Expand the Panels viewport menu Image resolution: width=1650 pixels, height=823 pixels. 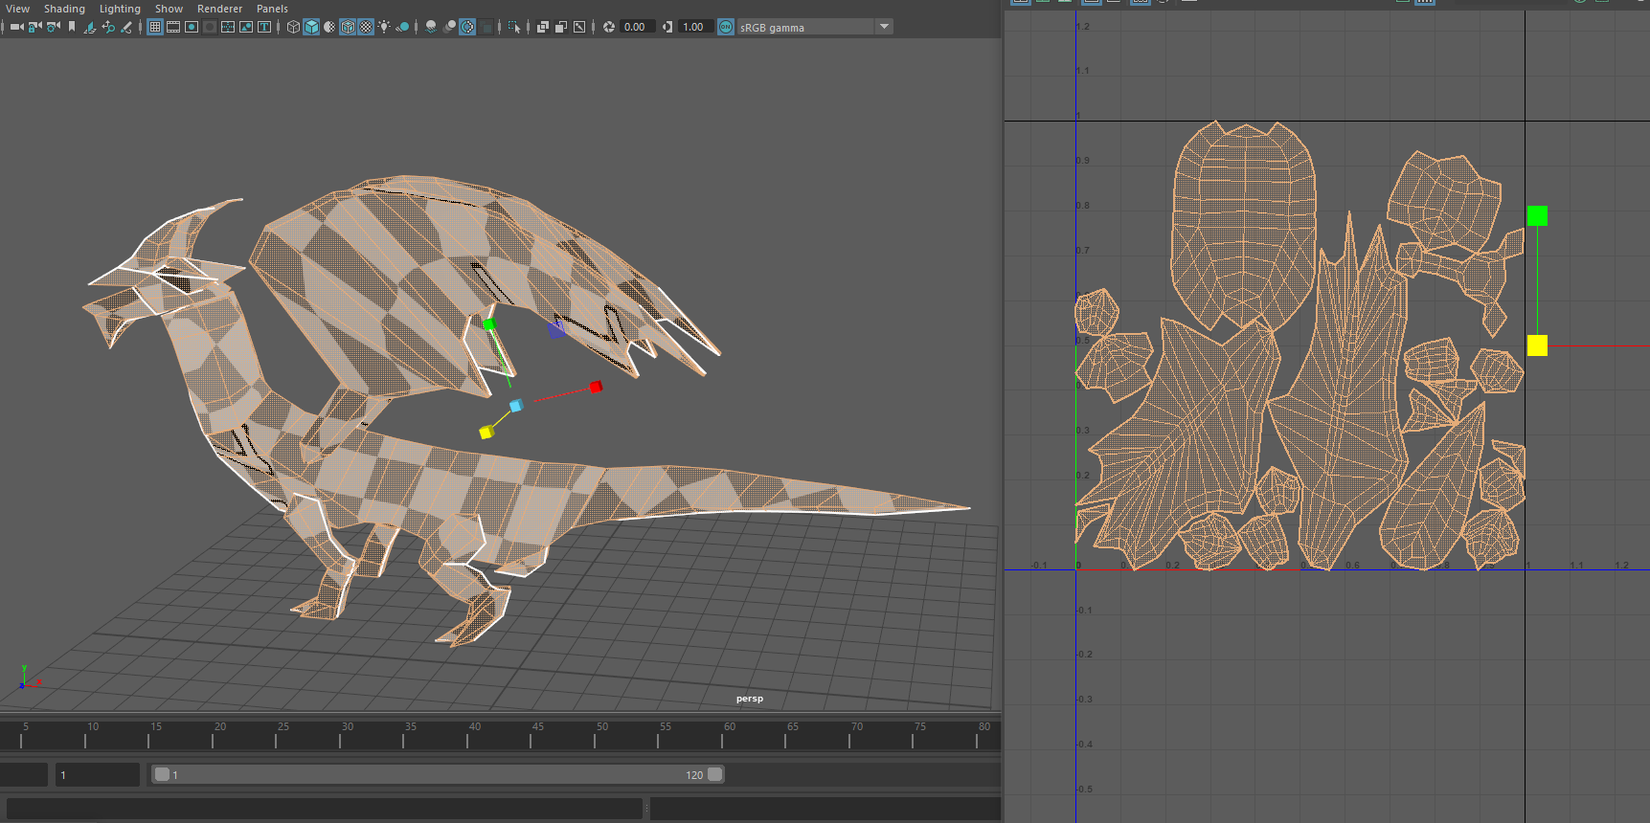pyautogui.click(x=272, y=9)
